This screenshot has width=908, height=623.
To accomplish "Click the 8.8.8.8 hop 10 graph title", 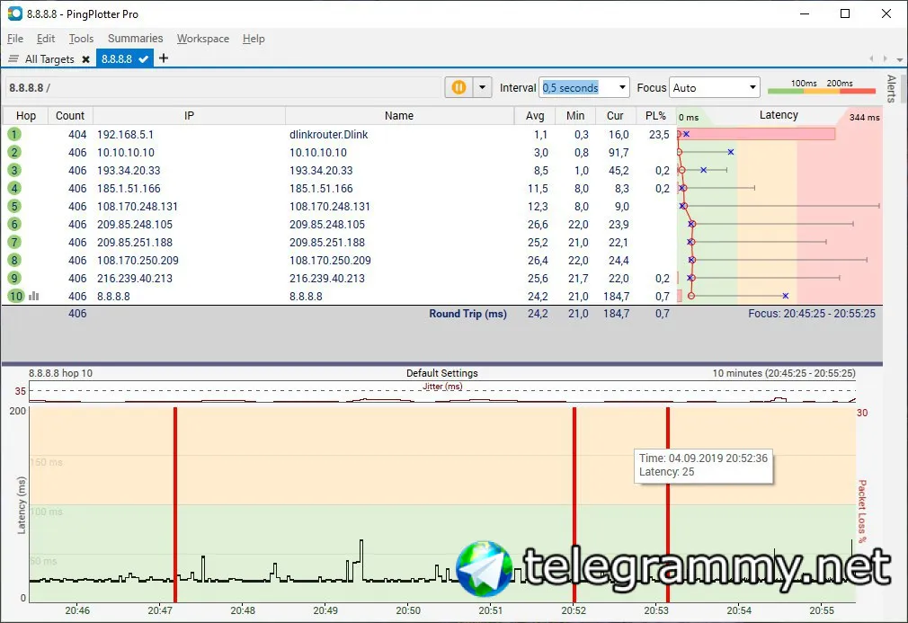I will pyautogui.click(x=61, y=373).
